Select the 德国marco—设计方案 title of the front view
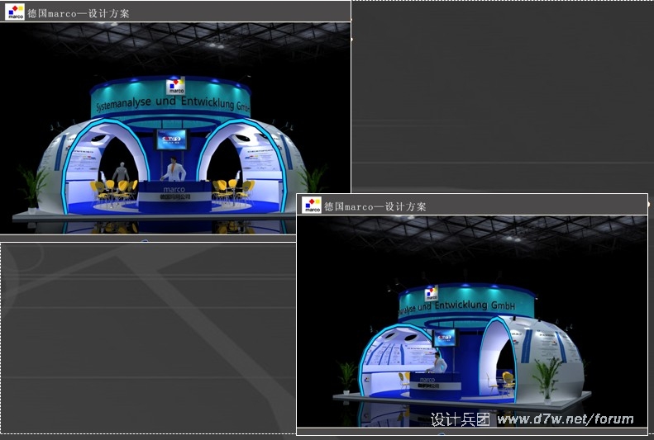This screenshot has height=440, width=654. (x=78, y=12)
